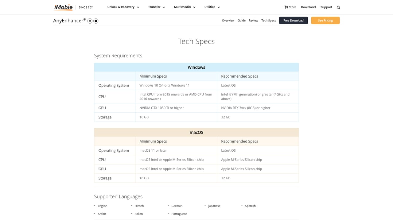Click 'NVIDIA RTX 3xxx (8GB) or higher' cell

click(x=258, y=108)
